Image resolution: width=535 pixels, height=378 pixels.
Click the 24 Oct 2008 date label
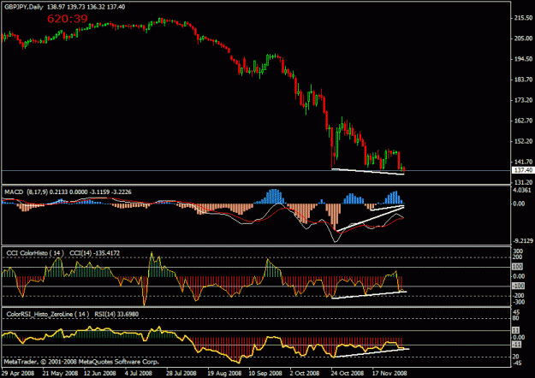pos(347,373)
